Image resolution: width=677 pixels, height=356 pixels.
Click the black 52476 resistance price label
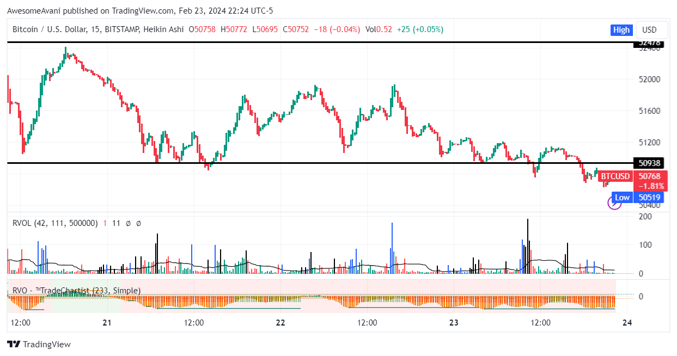(x=649, y=43)
